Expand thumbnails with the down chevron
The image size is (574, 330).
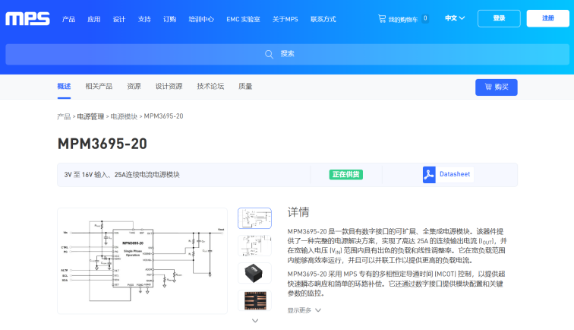255,320
